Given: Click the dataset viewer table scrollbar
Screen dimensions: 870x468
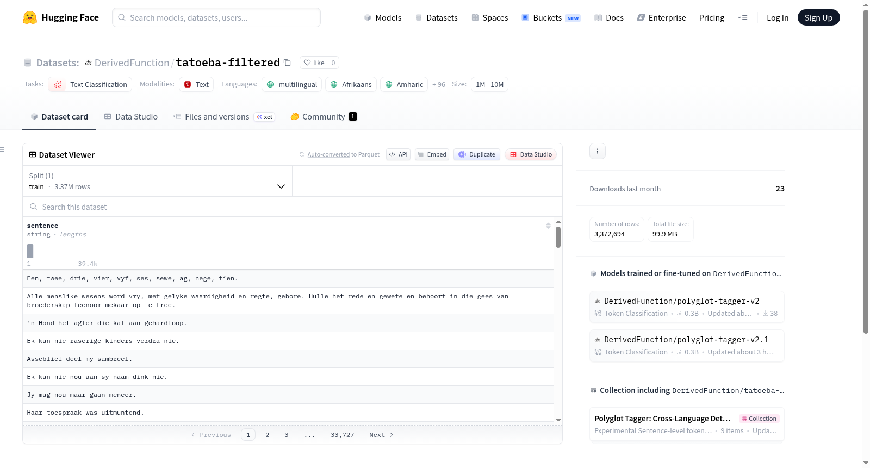Looking at the screenshot, I should click(x=558, y=237).
